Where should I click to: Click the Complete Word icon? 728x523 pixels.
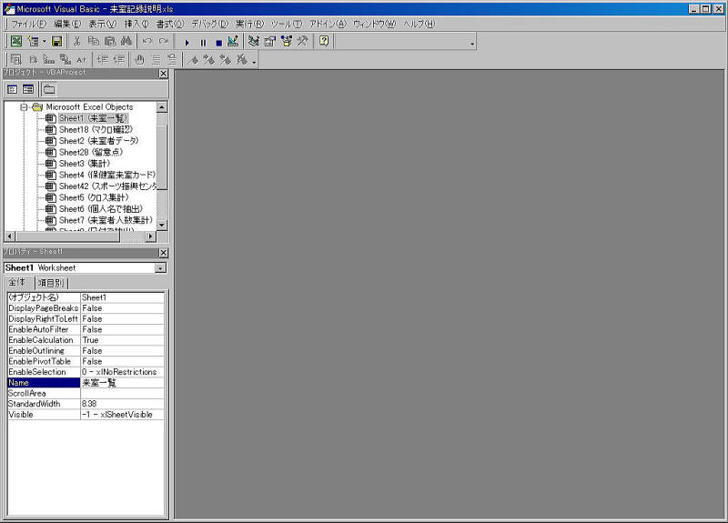82,59
